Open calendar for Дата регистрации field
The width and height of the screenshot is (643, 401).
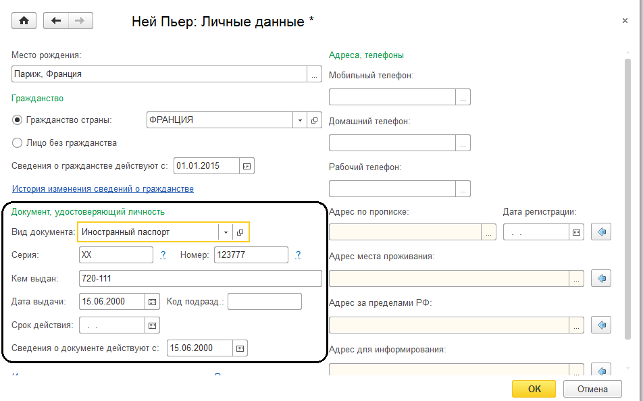click(577, 232)
